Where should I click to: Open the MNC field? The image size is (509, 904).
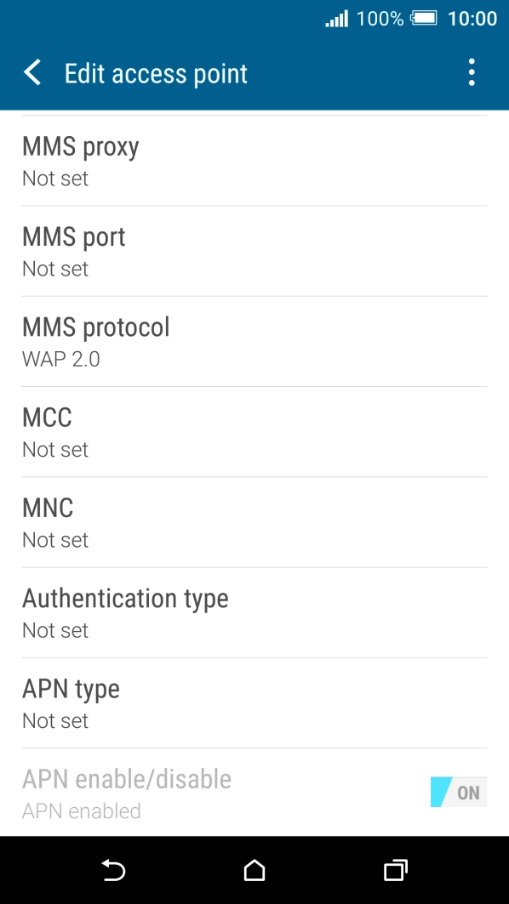[x=254, y=522]
